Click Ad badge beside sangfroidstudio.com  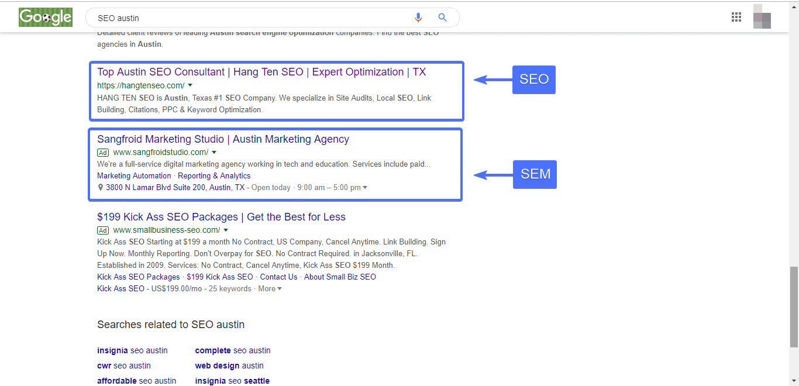pos(103,153)
